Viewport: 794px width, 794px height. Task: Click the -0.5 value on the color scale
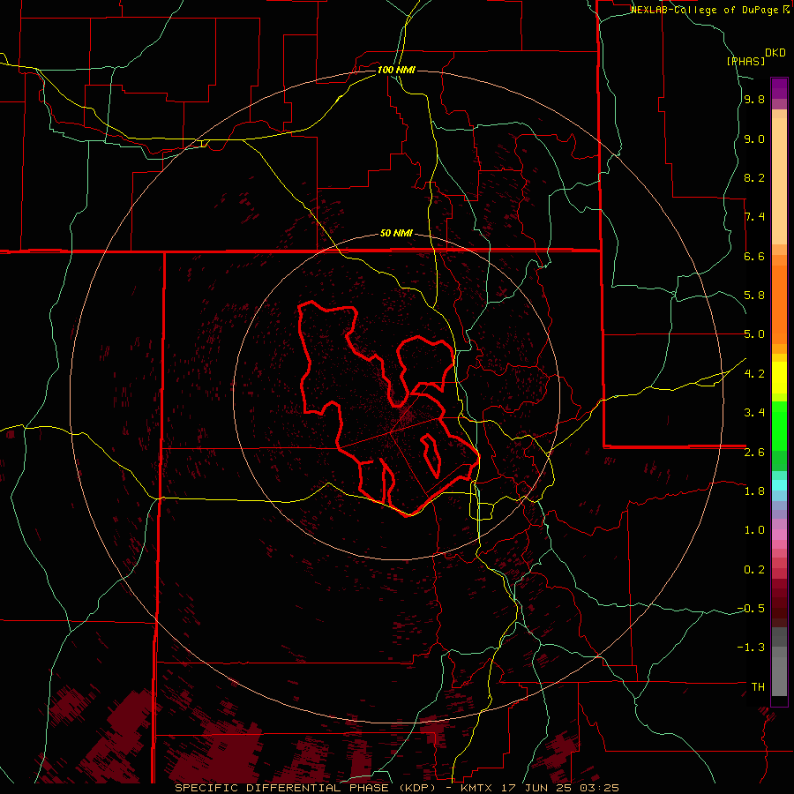(x=751, y=609)
